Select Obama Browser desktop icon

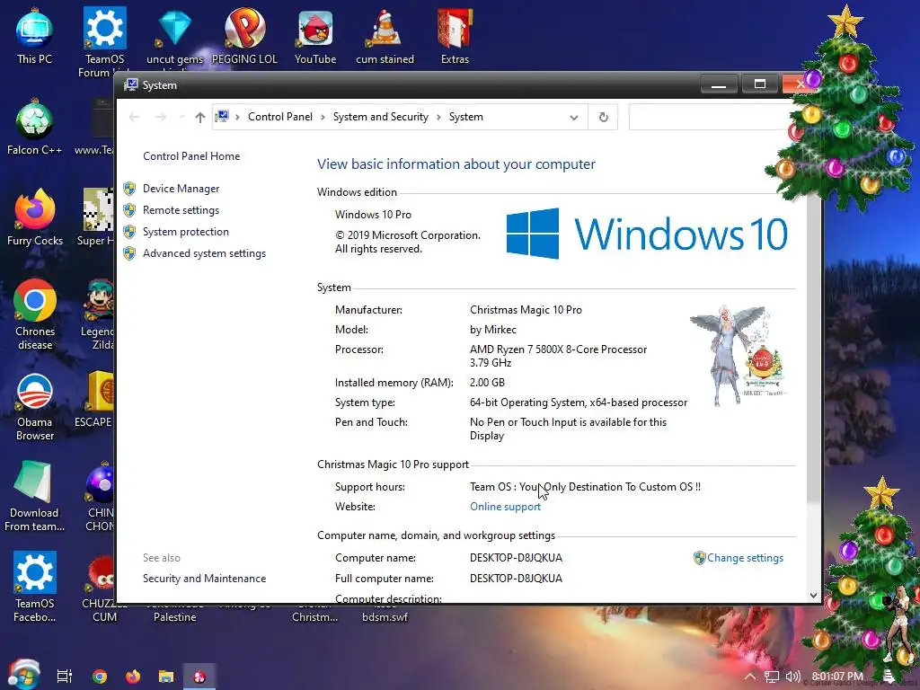pos(35,406)
